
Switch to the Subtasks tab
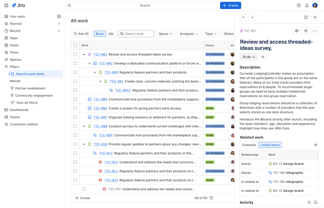click(x=249, y=145)
